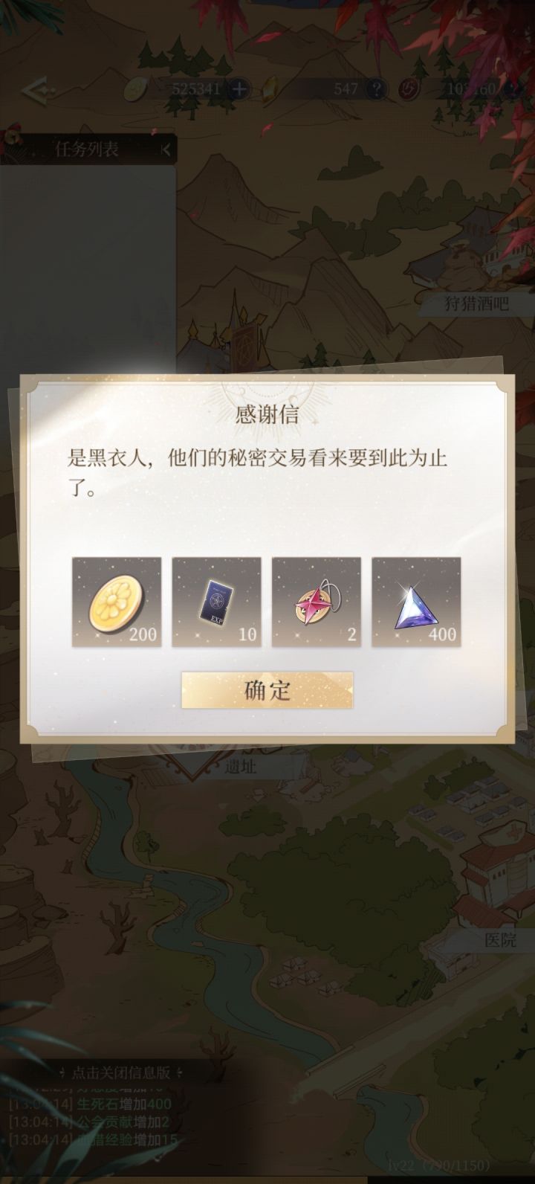Select the crystal prism reward showing 400
Screen dimensions: 535x1184
[416, 602]
